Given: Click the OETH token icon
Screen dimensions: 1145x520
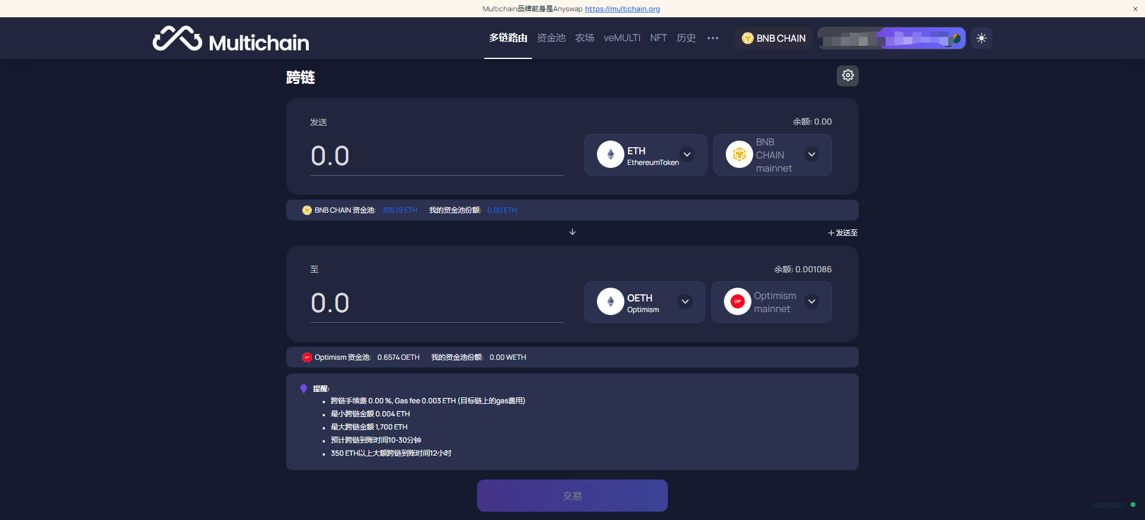Looking at the screenshot, I should point(610,301).
